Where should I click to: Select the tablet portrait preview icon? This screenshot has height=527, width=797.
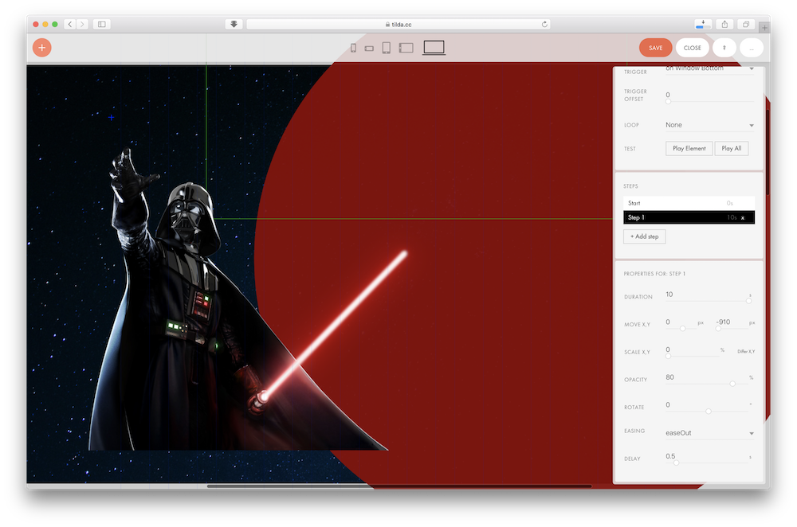click(x=387, y=47)
